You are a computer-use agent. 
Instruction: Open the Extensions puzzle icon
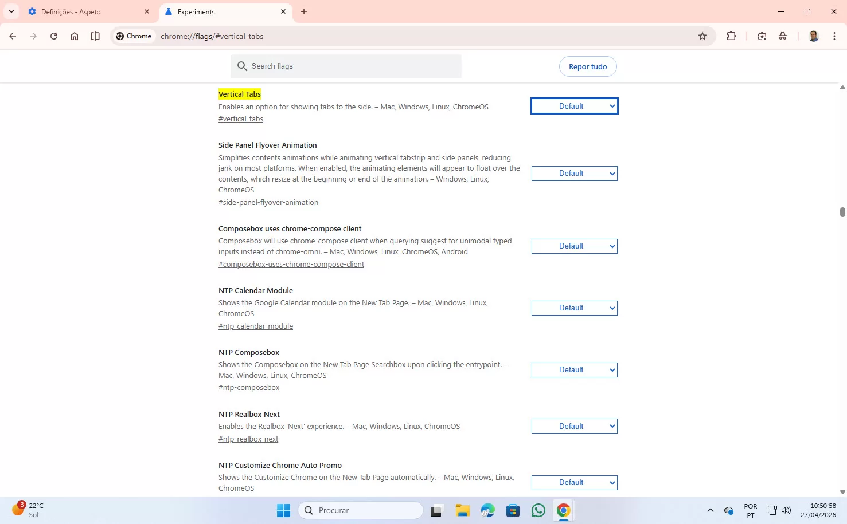click(731, 36)
